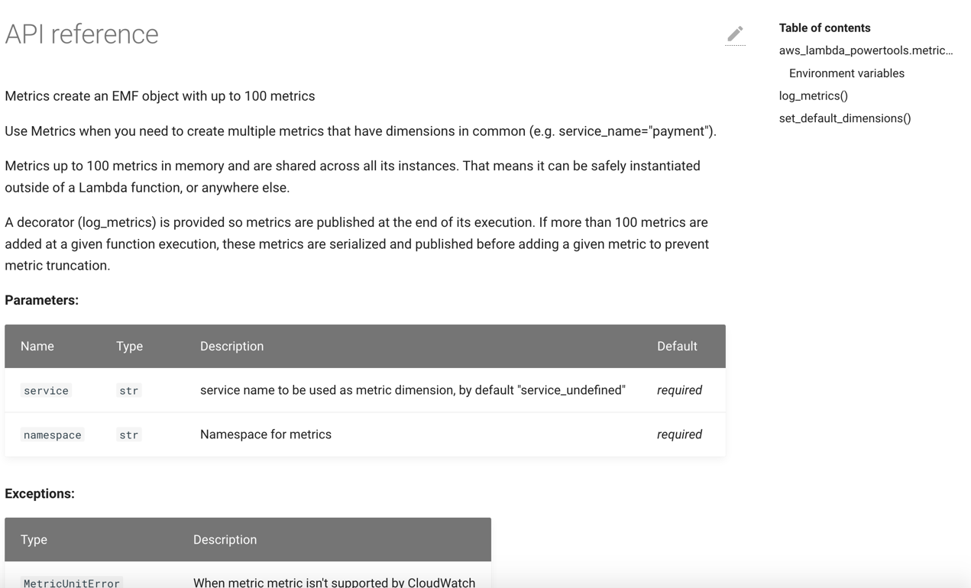The image size is (971, 588).
Task: Click the edit icon above the table of contents
Action: coord(735,34)
